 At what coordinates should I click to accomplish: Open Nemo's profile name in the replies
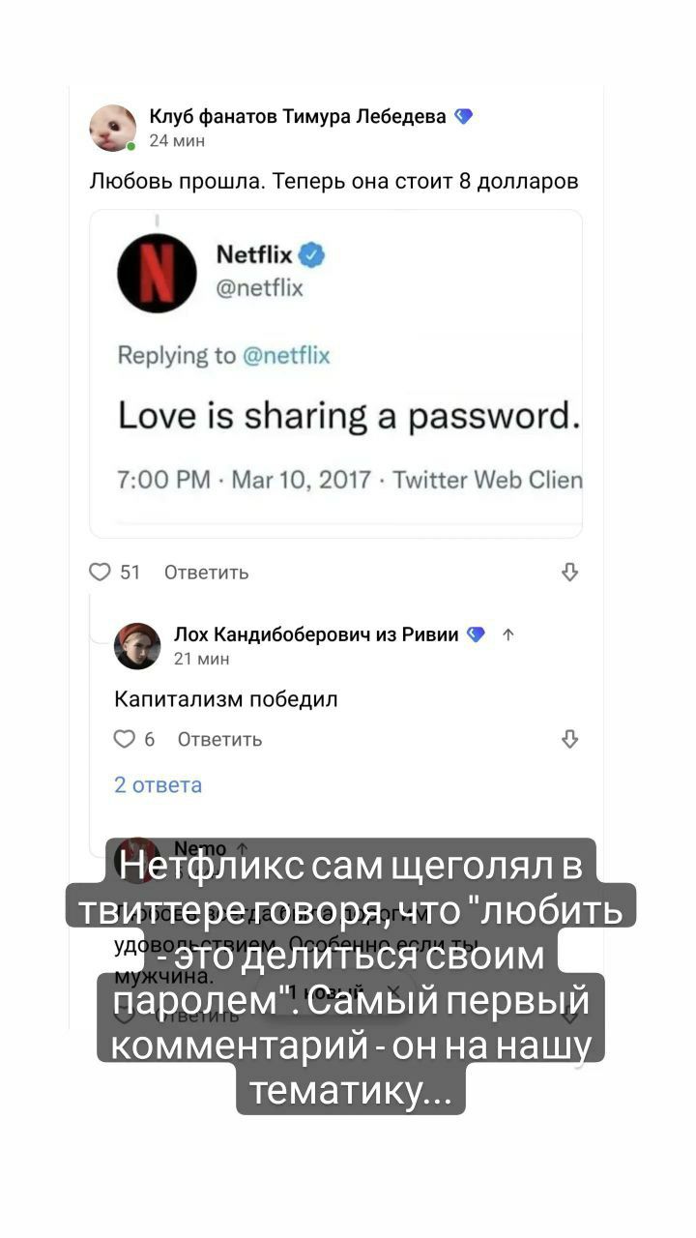tap(200, 848)
